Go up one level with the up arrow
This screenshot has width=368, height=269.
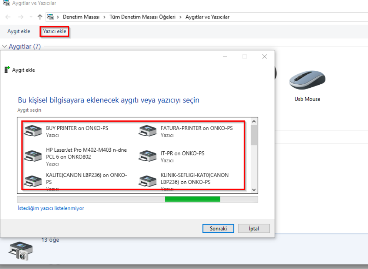(40, 17)
